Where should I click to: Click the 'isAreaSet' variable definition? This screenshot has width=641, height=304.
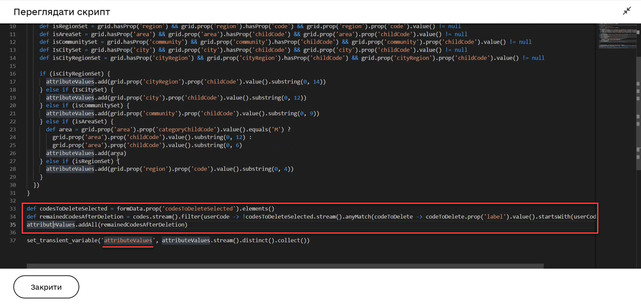tap(253, 34)
